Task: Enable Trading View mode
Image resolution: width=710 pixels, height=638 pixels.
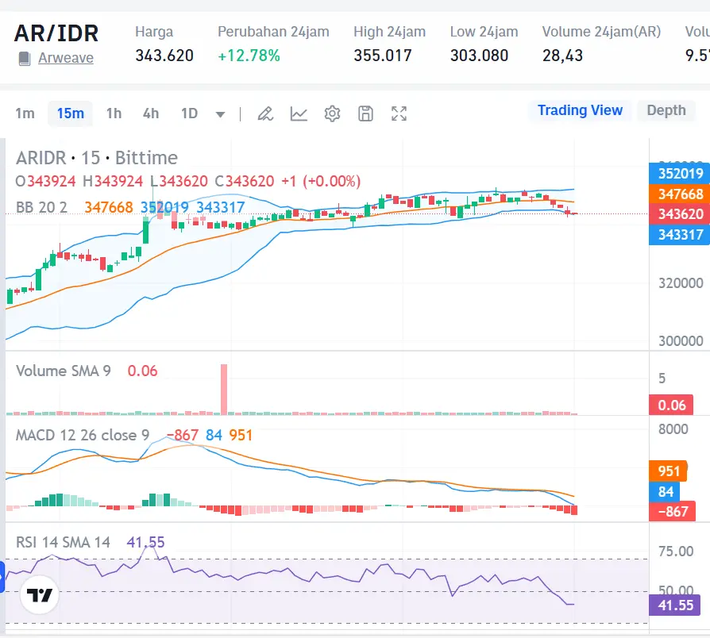Action: 580,110
